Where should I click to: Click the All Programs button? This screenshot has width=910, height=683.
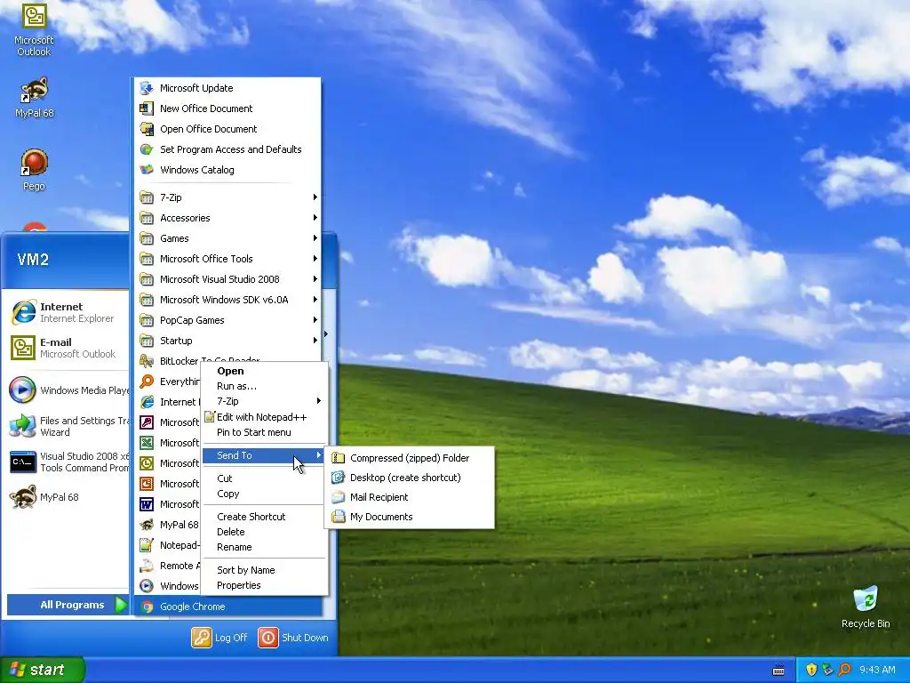coord(68,605)
